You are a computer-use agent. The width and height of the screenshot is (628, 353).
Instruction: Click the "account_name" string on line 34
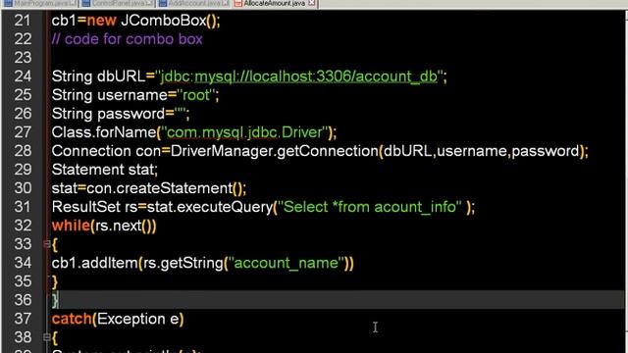(x=286, y=264)
